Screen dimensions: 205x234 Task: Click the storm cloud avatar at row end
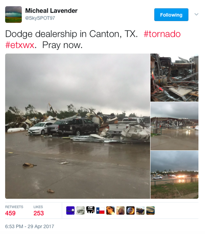click(150, 211)
